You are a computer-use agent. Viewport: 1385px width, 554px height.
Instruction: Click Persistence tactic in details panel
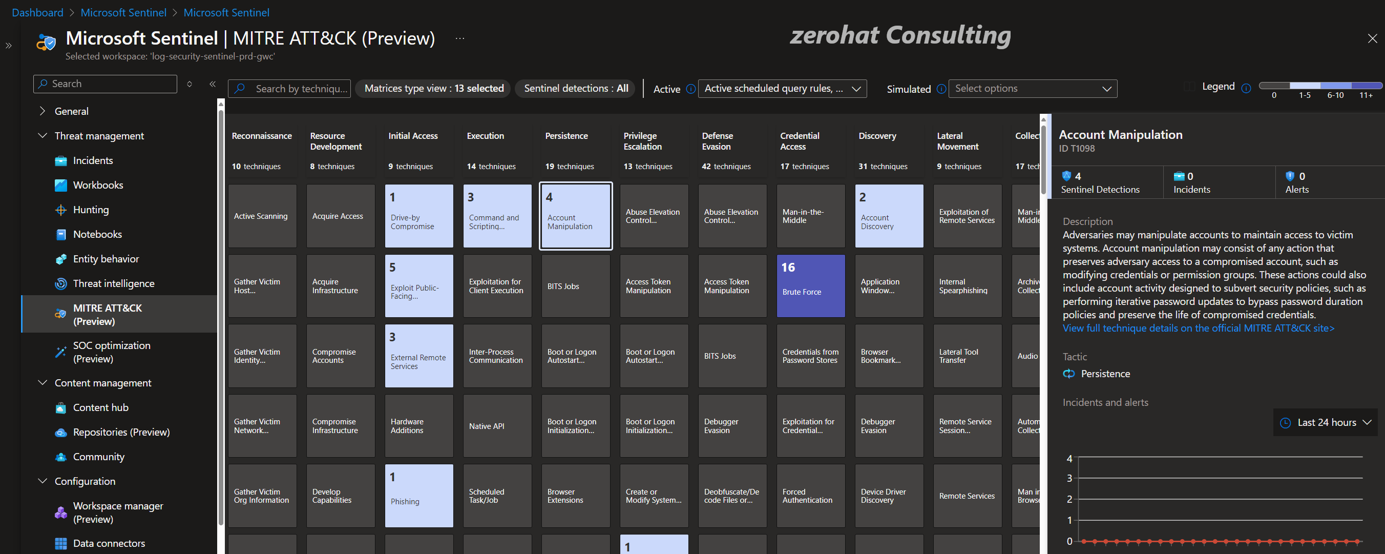click(1105, 374)
